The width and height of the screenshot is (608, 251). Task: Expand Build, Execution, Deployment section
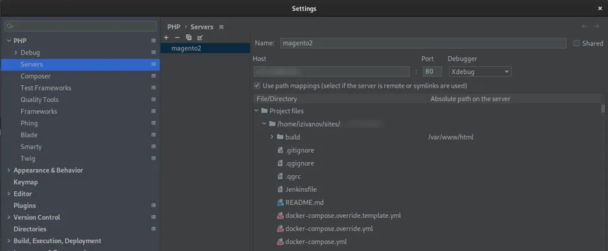click(9, 241)
